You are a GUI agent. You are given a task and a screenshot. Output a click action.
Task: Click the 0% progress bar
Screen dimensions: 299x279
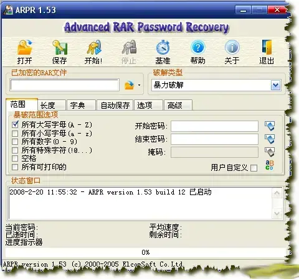point(146,252)
